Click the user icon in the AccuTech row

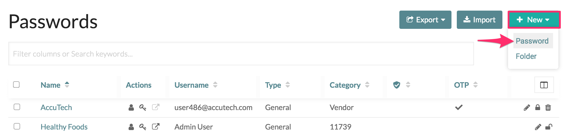pyautogui.click(x=131, y=107)
